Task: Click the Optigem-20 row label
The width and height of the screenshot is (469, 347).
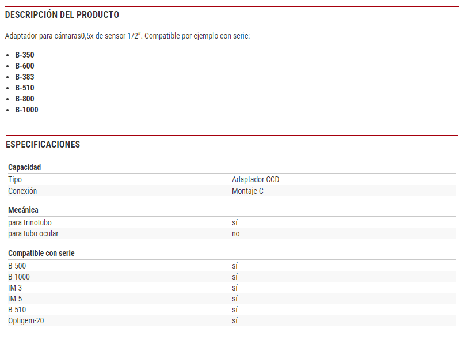Action: 26,320
